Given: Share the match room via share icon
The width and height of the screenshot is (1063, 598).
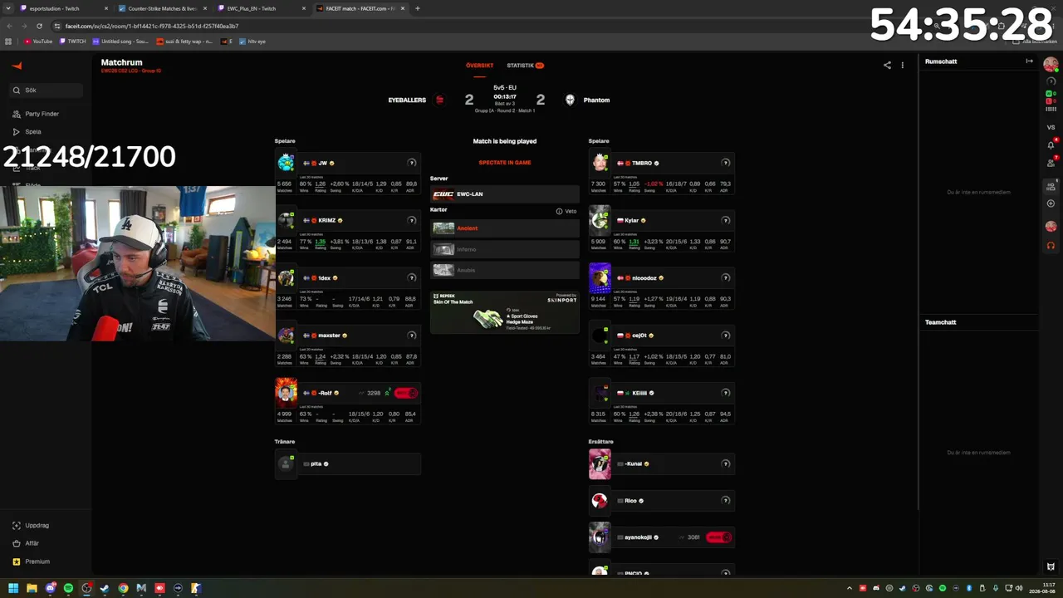Looking at the screenshot, I should pos(887,66).
